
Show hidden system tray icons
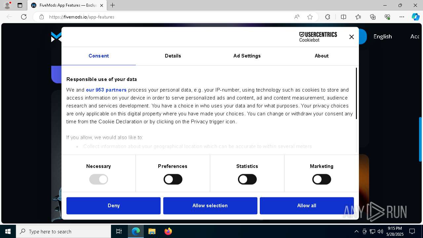pos(356,231)
